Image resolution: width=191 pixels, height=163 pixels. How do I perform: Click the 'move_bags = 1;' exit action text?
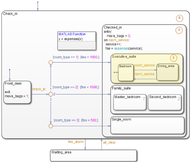pos(17,96)
